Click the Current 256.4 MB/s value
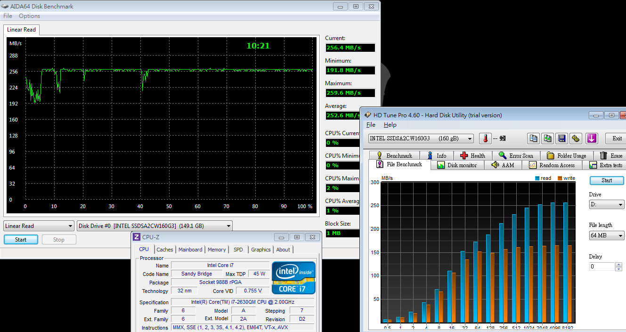The width and height of the screenshot is (626, 332). (350, 48)
